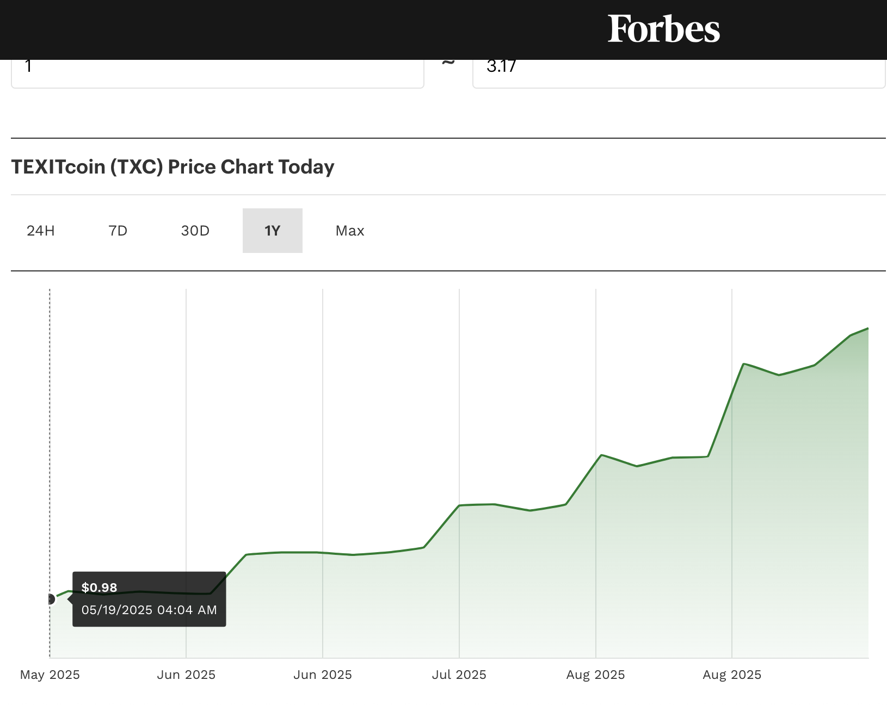Screen dimensions: 887x705
Task: Select the 7D time range tab
Action: [118, 231]
